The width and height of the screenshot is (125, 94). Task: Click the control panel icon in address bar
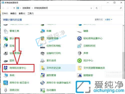[18, 8]
